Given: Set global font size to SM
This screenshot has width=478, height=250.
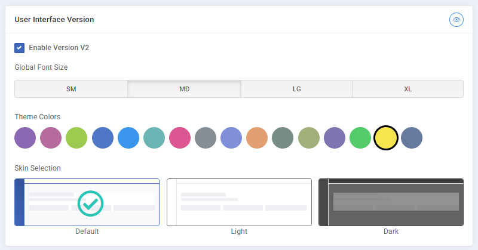Looking at the screenshot, I should point(71,89).
